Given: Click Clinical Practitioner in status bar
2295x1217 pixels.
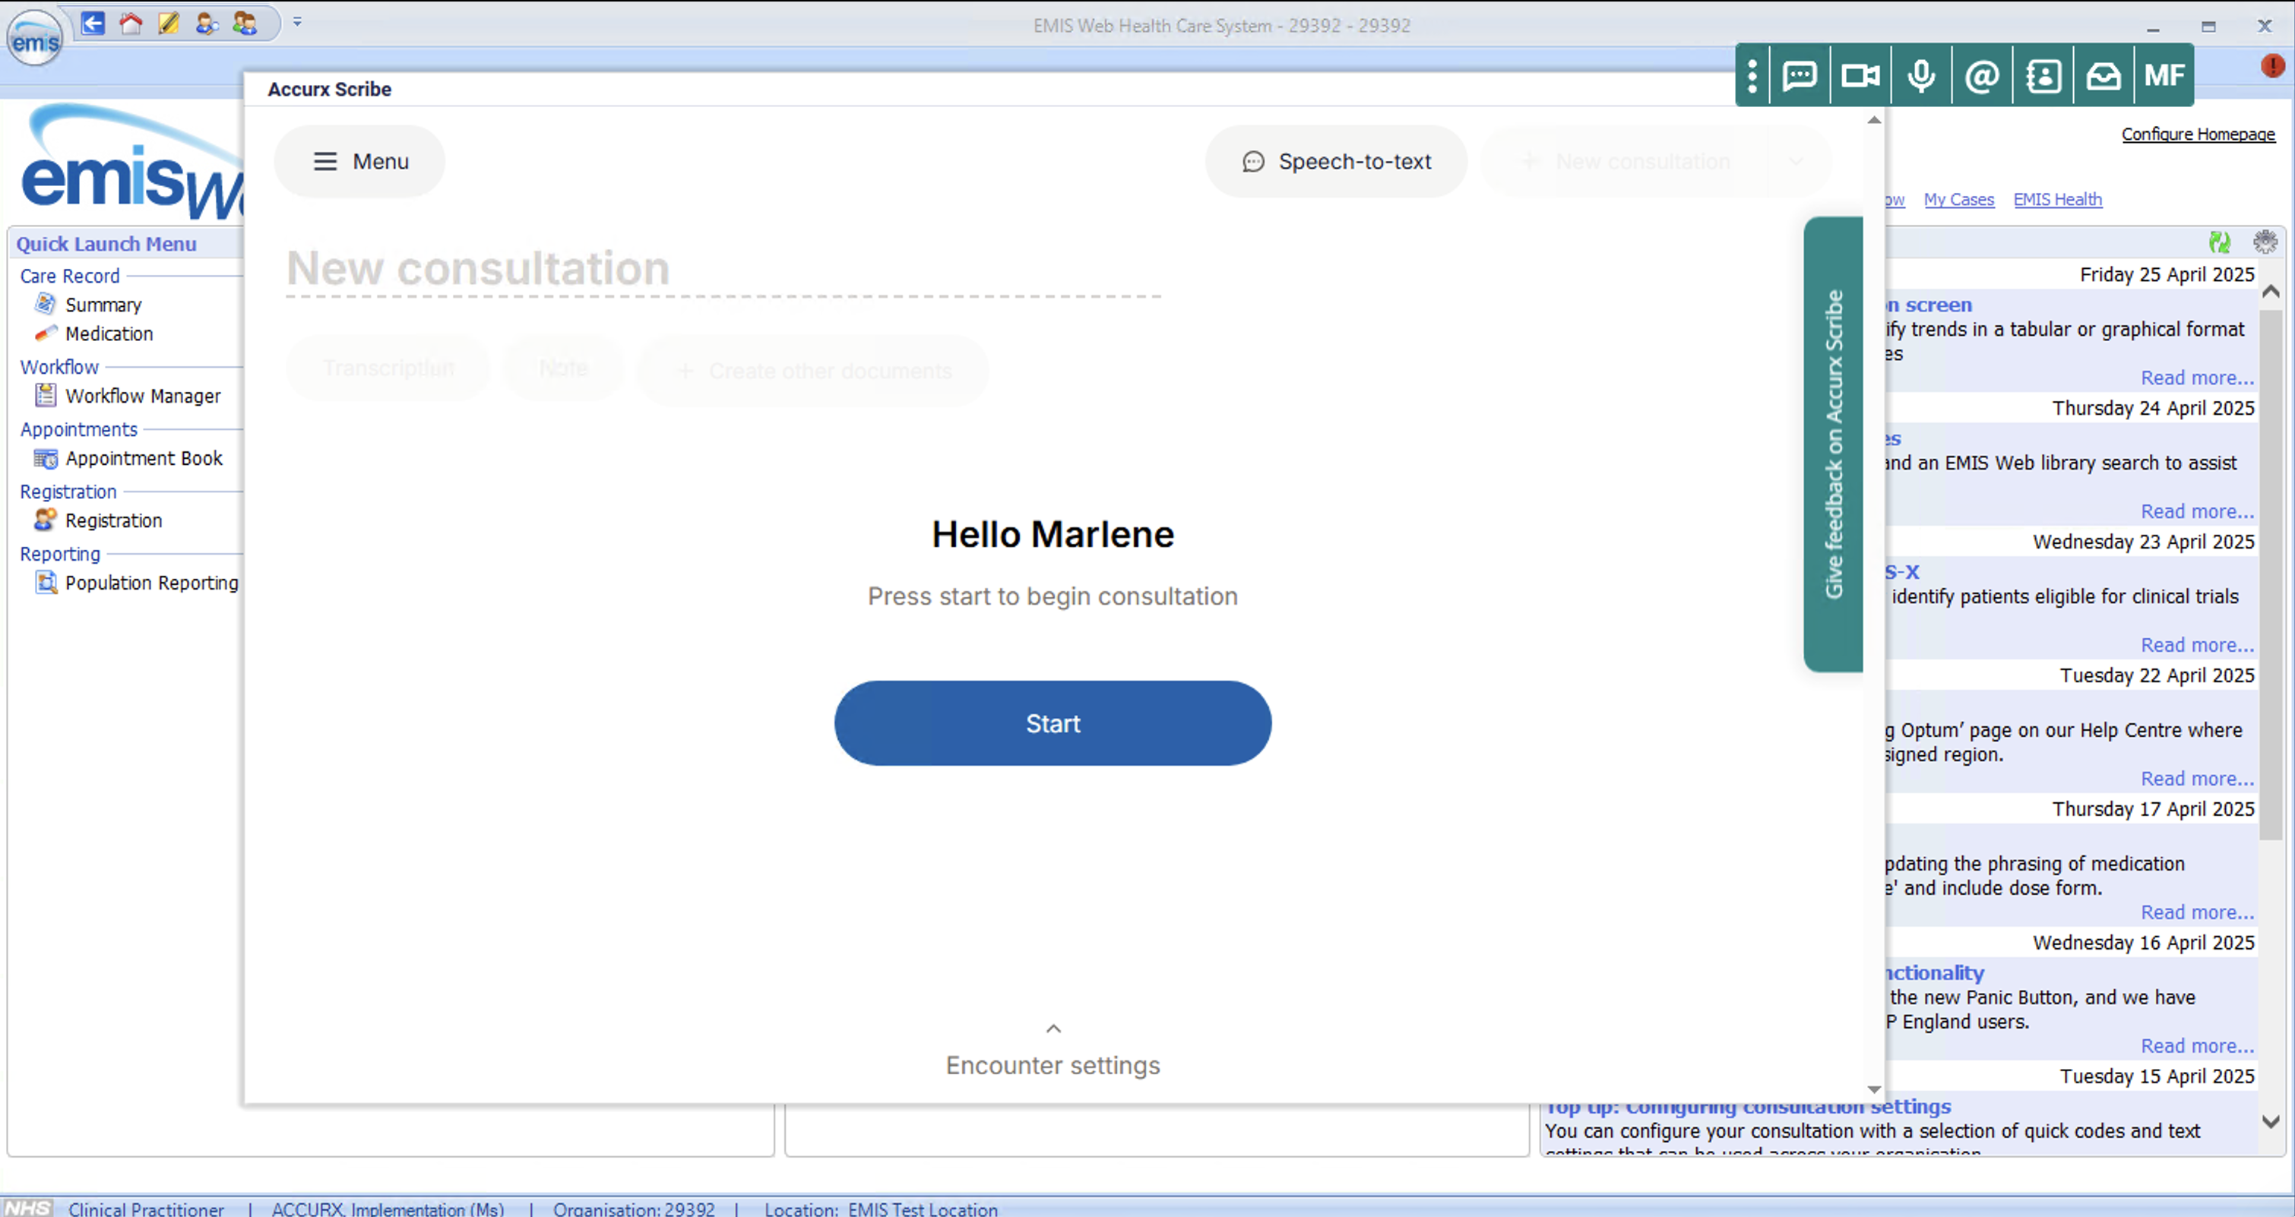Looking at the screenshot, I should click(x=146, y=1209).
